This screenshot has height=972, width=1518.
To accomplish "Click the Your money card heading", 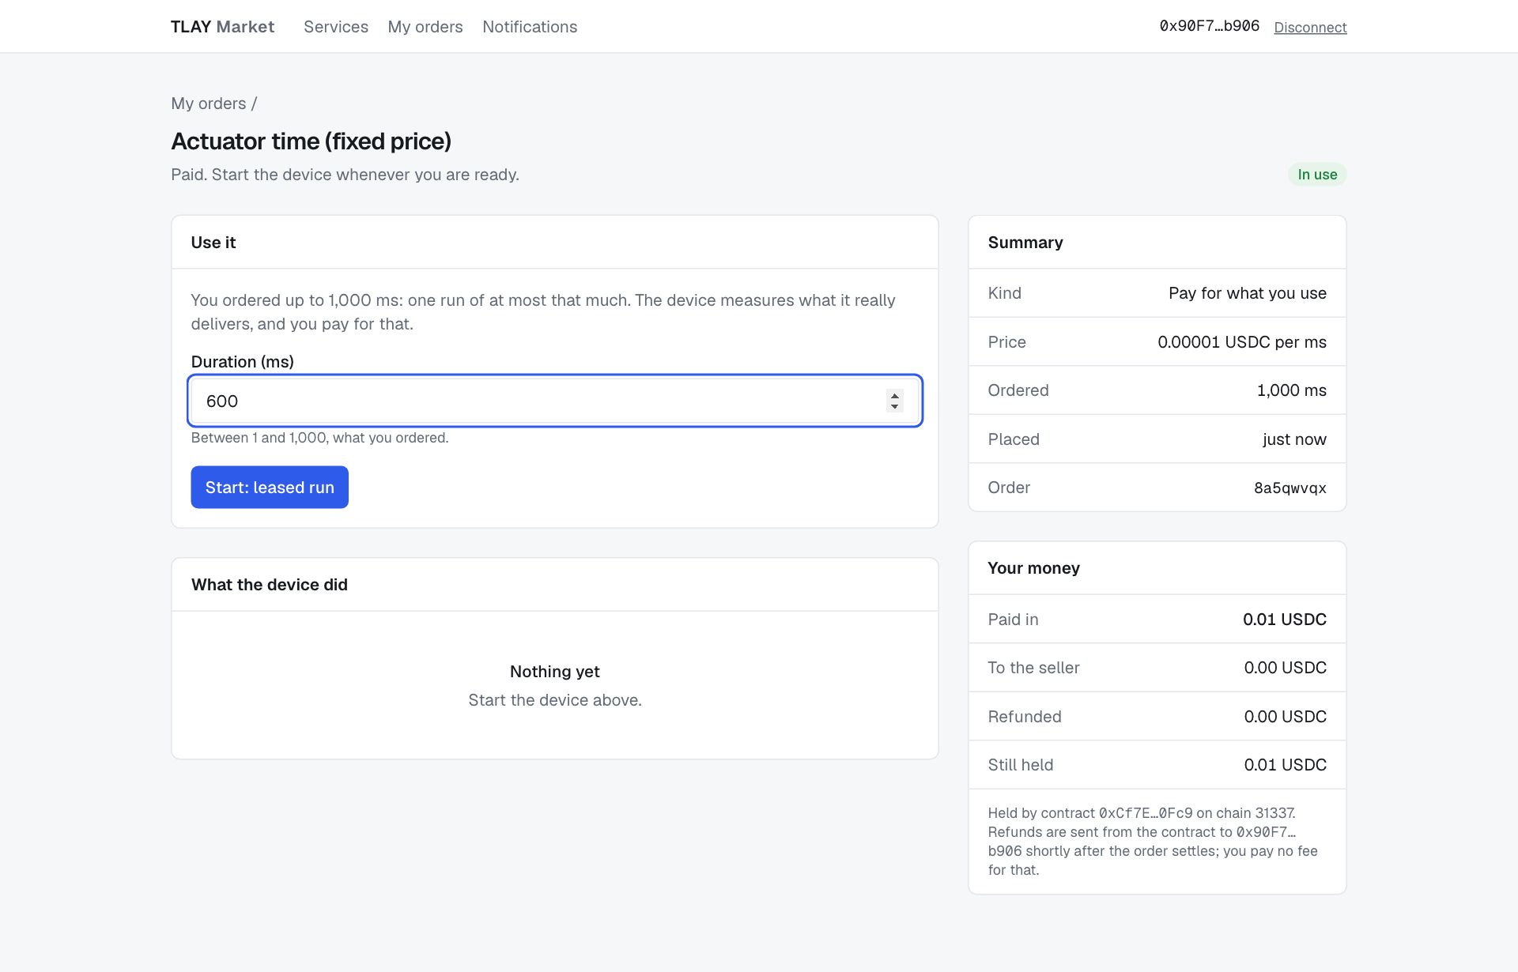I will tap(1033, 568).
